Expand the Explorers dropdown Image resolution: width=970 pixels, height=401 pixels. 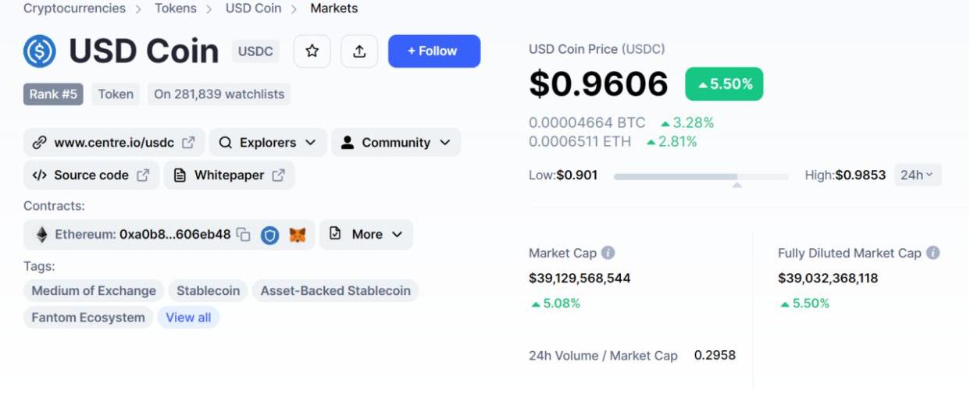(x=267, y=143)
